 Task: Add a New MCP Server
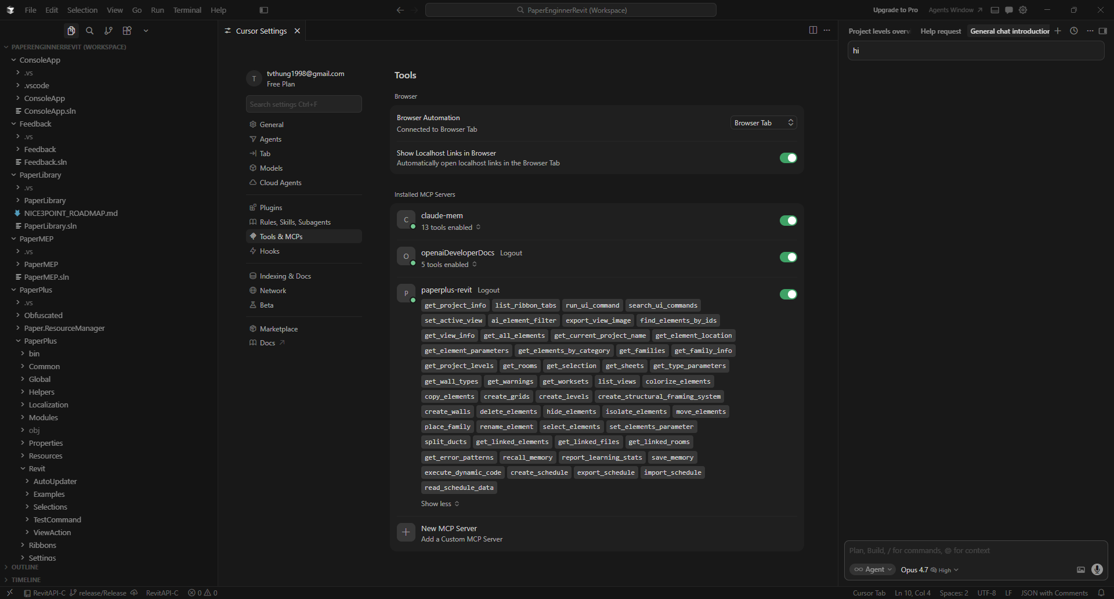coord(449,533)
